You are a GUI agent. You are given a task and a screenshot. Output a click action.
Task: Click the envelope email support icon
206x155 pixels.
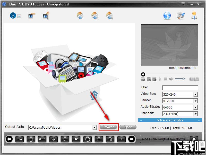[181, 16]
